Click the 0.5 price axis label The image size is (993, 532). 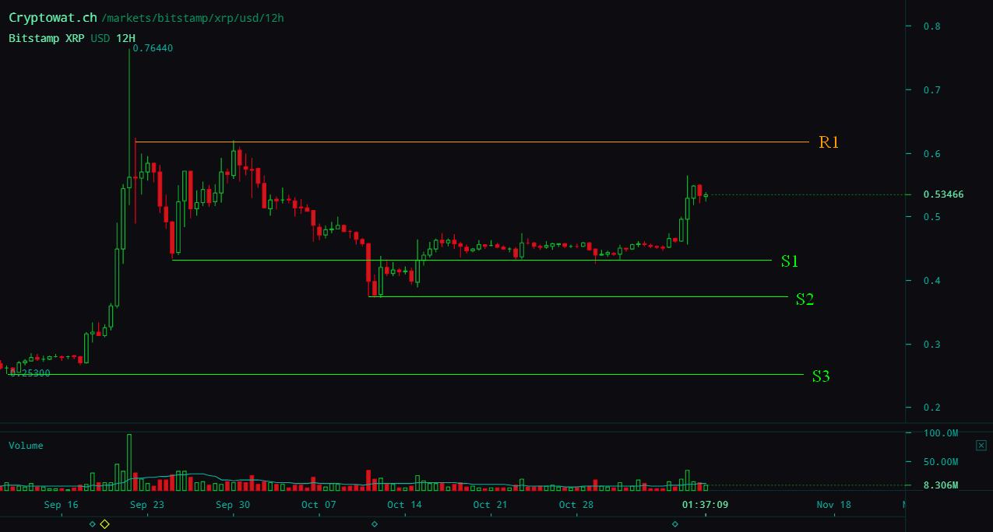pyautogui.click(x=931, y=217)
